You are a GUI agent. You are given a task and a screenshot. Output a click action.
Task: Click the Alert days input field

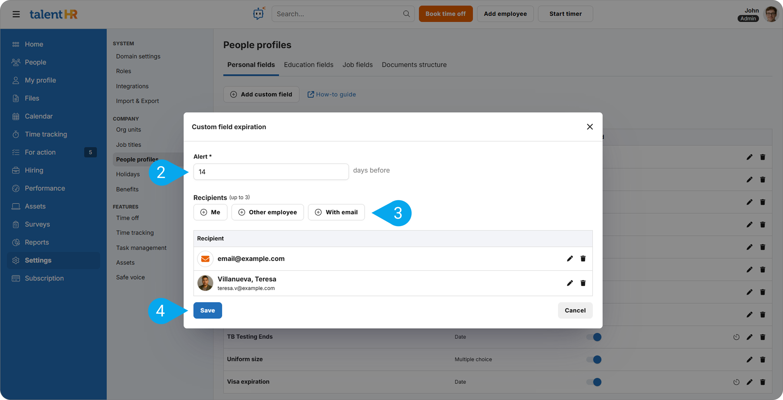pyautogui.click(x=271, y=172)
